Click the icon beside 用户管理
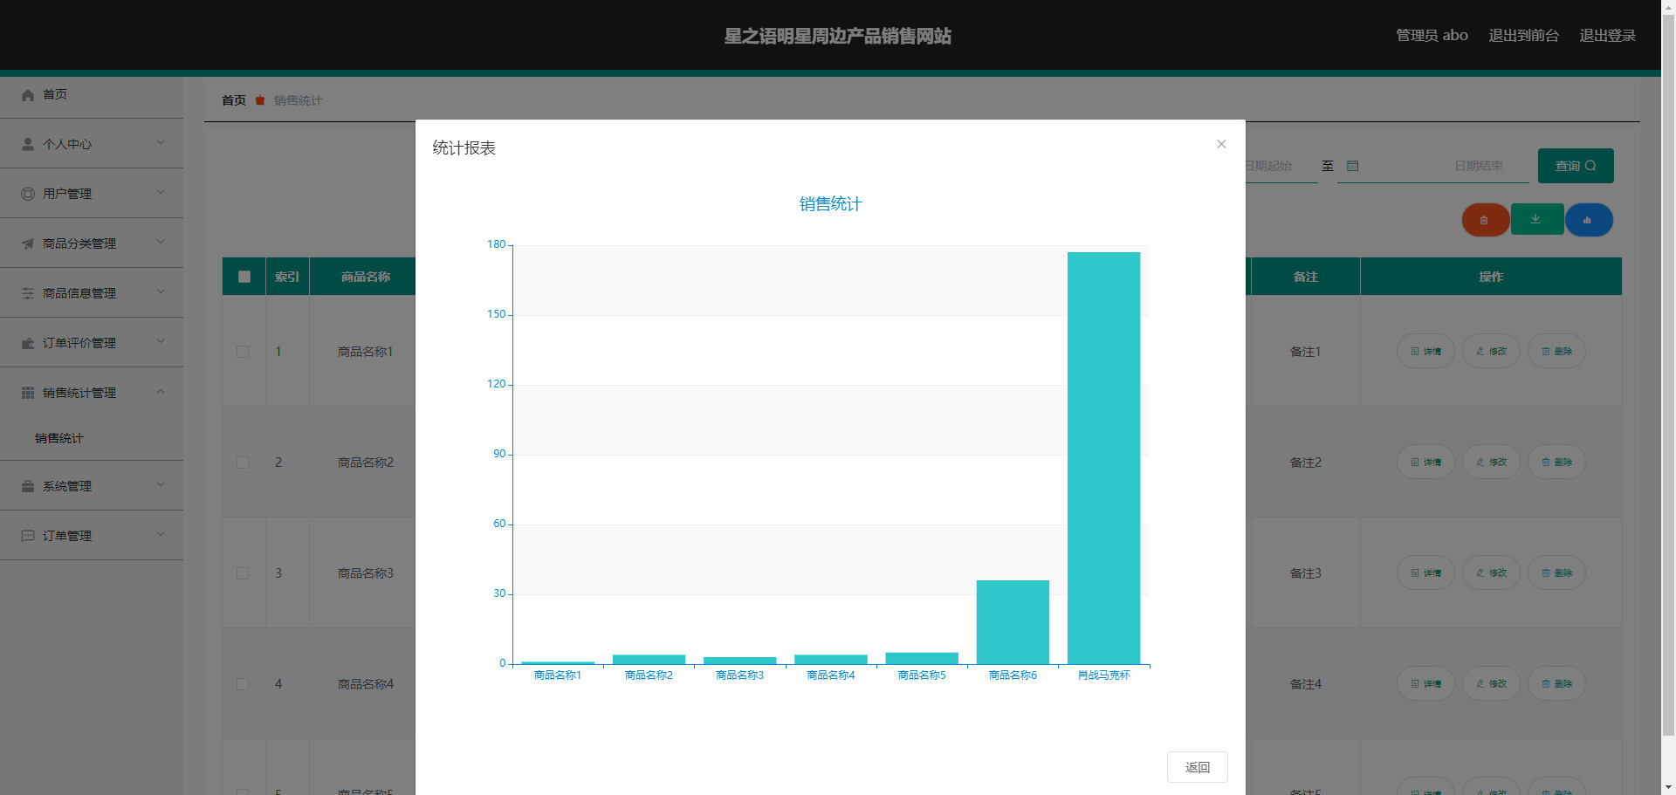The height and width of the screenshot is (795, 1676). (x=28, y=194)
